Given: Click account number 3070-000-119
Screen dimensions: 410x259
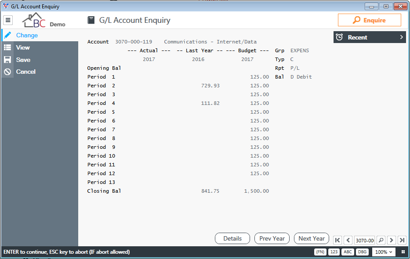Looking at the screenshot, I should (x=134, y=42).
